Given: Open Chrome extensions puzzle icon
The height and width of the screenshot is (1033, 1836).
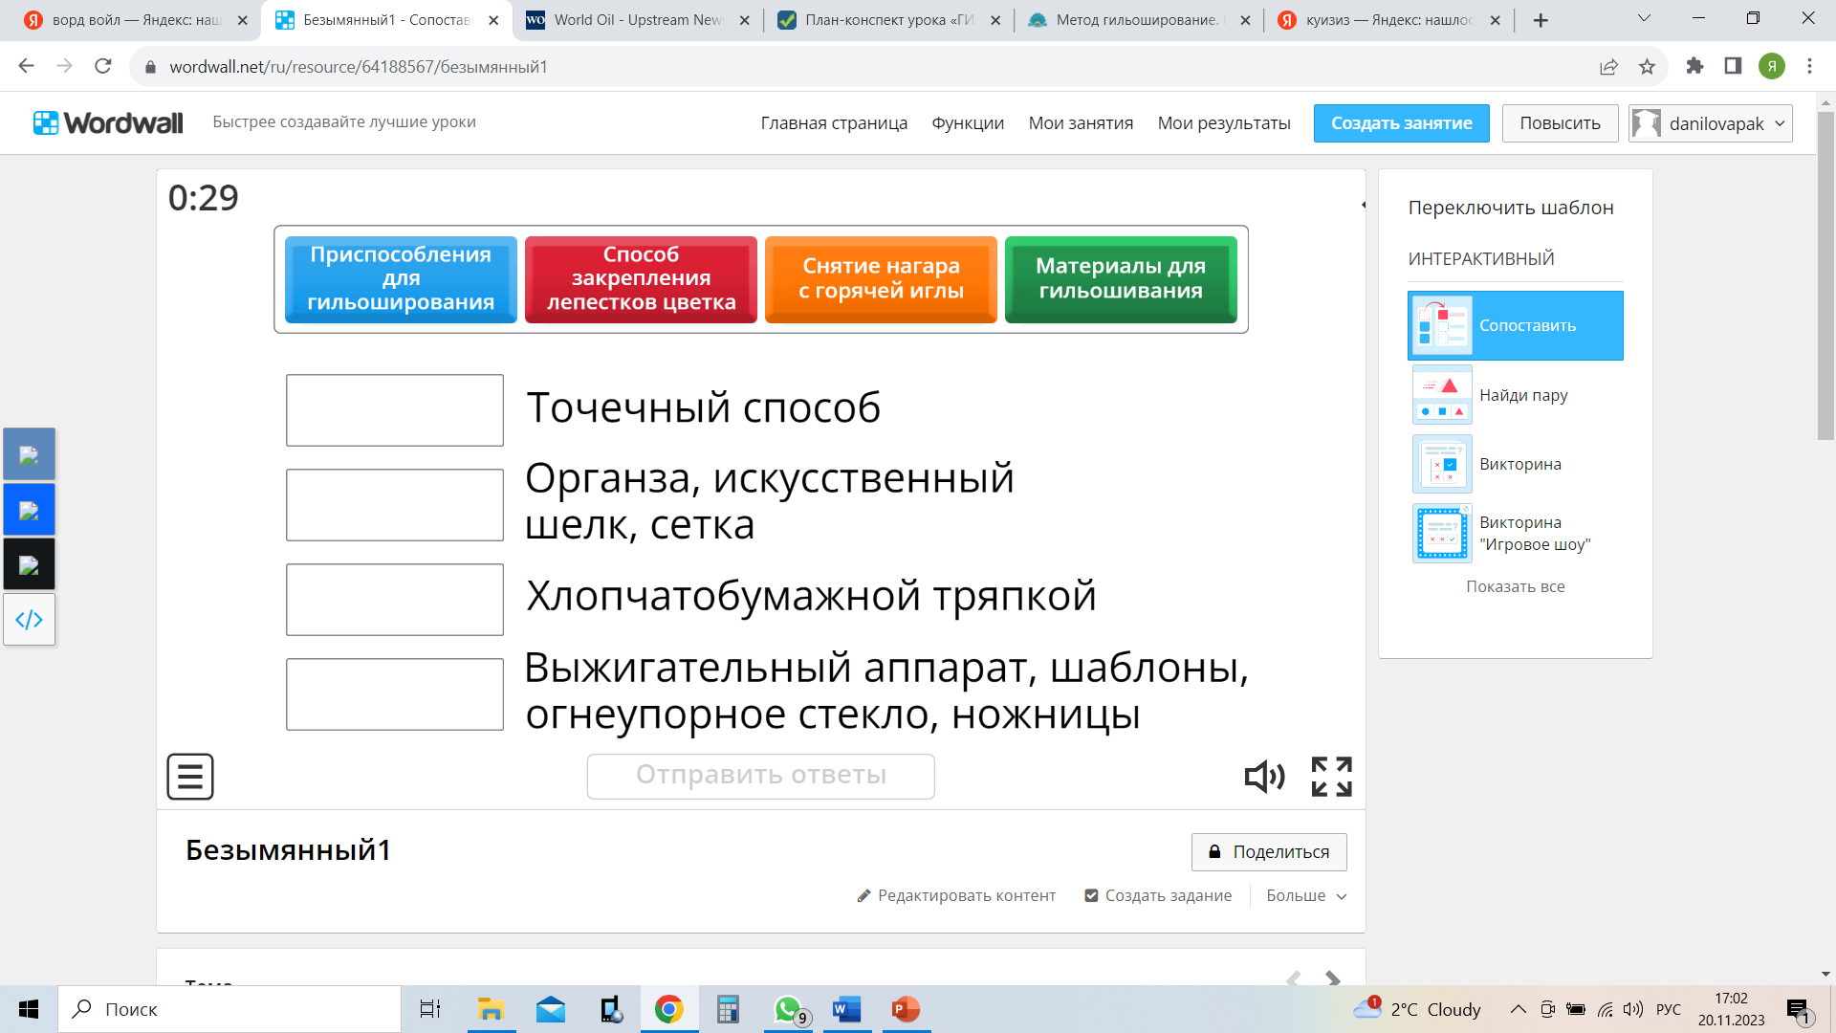Looking at the screenshot, I should tap(1694, 66).
